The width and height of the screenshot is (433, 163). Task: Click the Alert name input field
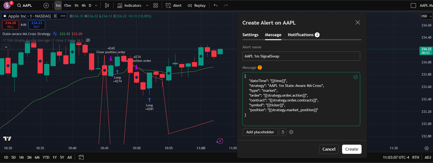point(301,56)
